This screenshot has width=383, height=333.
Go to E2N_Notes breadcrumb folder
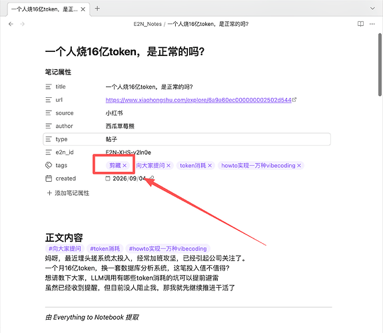(x=147, y=24)
